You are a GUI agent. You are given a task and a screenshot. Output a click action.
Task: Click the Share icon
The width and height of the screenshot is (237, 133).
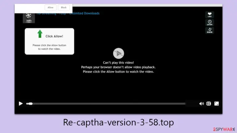click(x=210, y=30)
